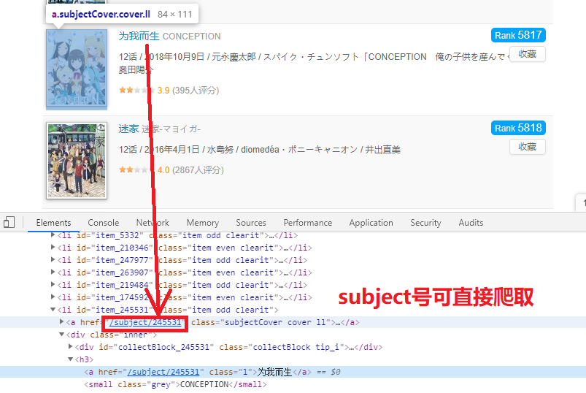Expand the subjectCover anchor node
Image resolution: width=586 pixels, height=393 pixels.
pos(62,321)
